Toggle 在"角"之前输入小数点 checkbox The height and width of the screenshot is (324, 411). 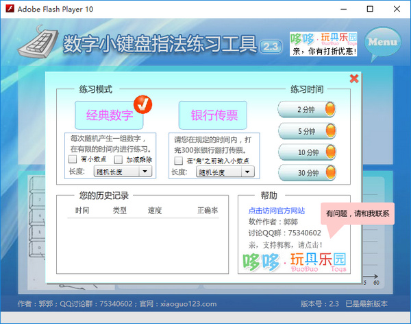click(179, 161)
